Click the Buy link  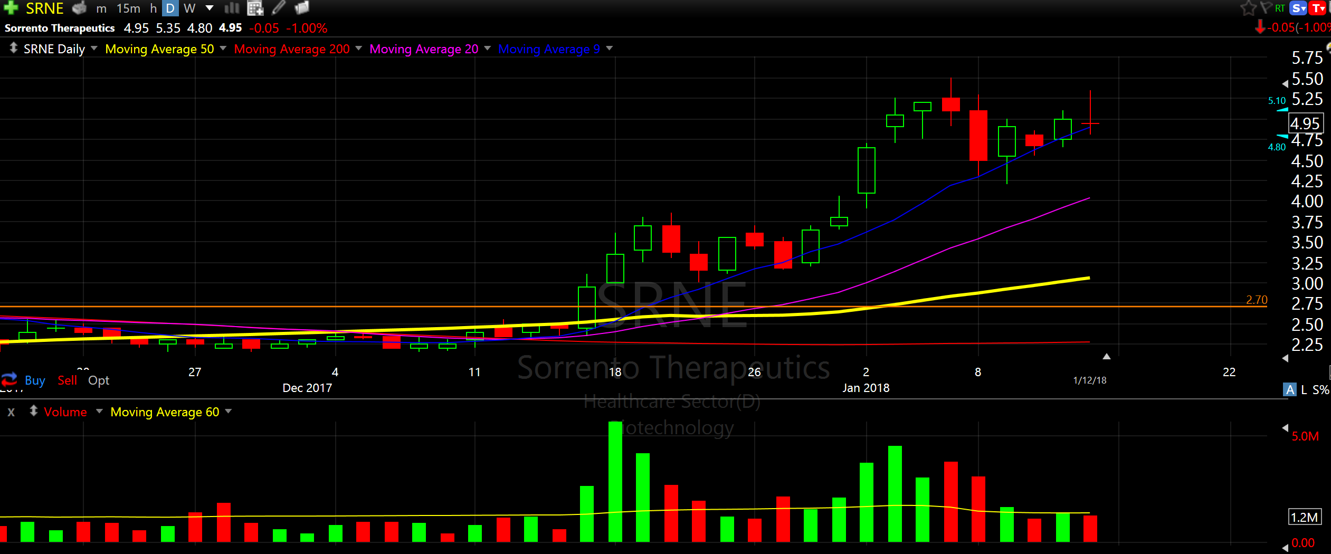click(x=35, y=380)
